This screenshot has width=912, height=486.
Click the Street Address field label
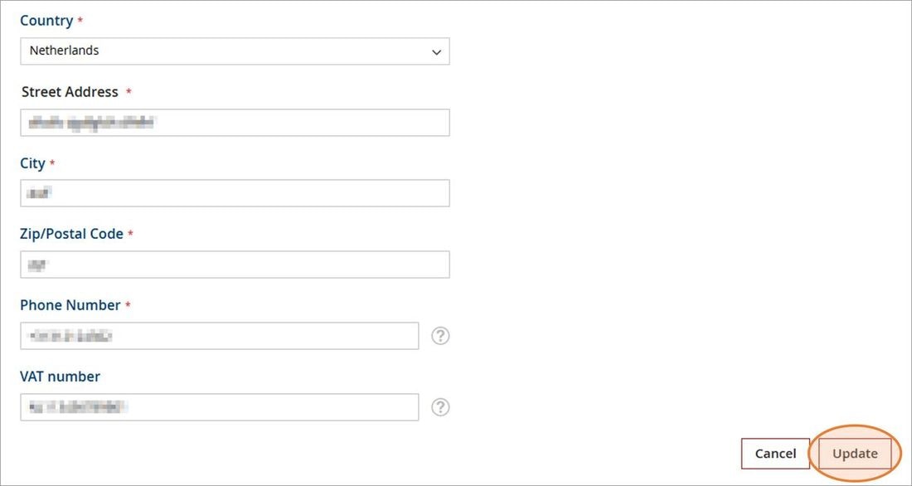[70, 92]
